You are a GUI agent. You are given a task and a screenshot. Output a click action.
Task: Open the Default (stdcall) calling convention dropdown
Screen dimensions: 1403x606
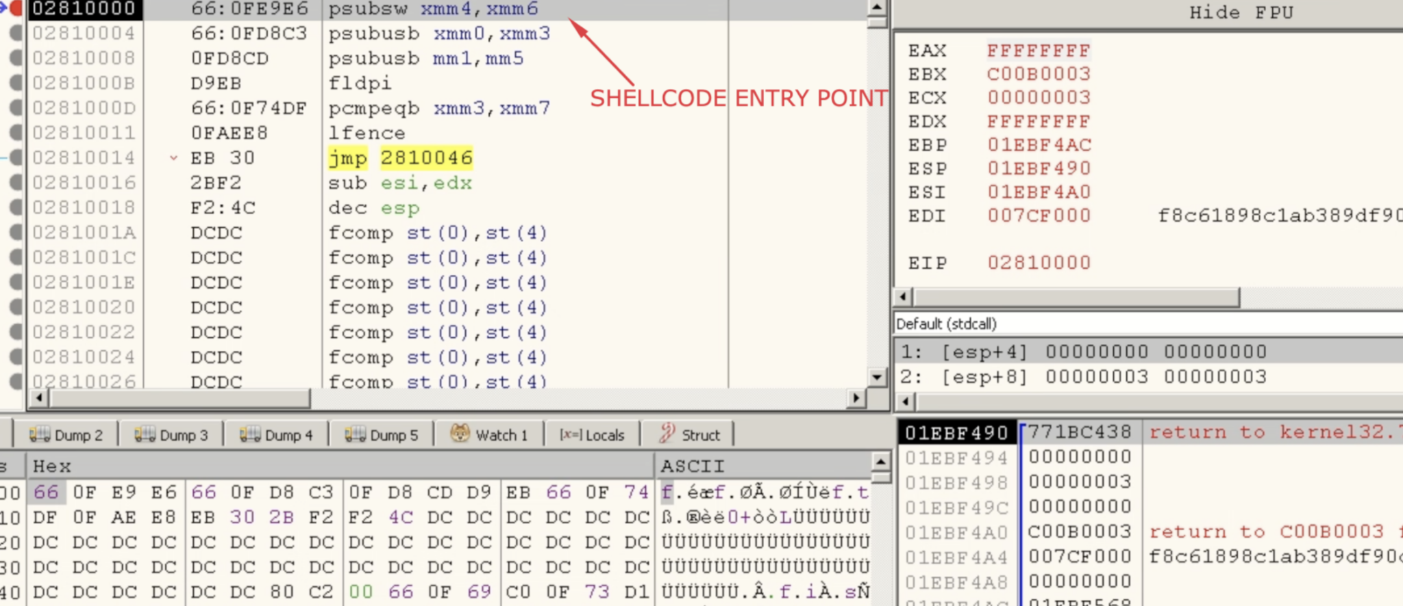point(1148,324)
